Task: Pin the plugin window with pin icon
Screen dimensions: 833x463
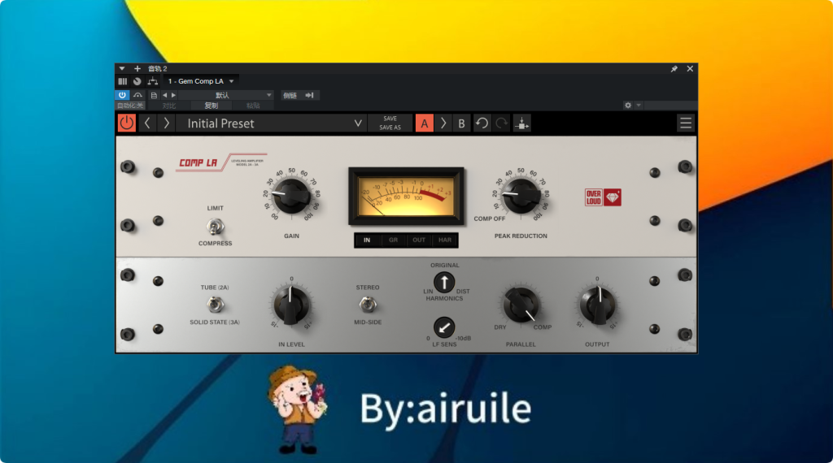Action: coord(674,69)
